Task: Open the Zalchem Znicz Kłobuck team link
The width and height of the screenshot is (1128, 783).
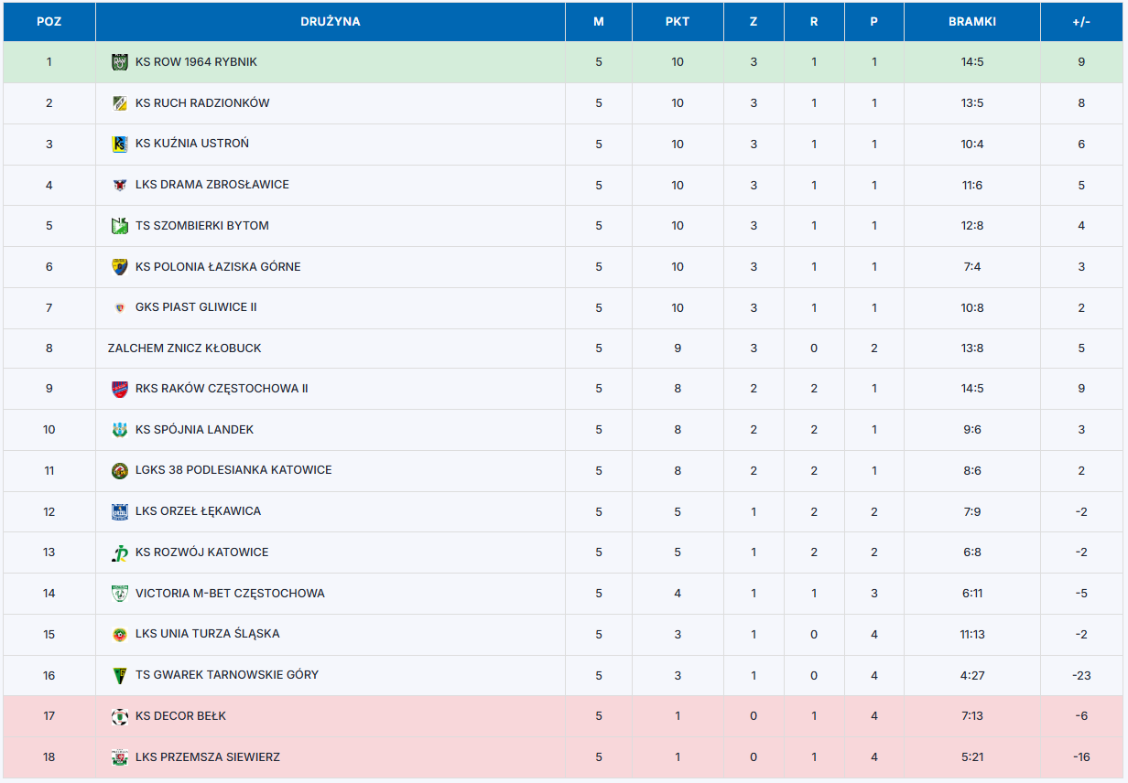Action: click(x=184, y=349)
